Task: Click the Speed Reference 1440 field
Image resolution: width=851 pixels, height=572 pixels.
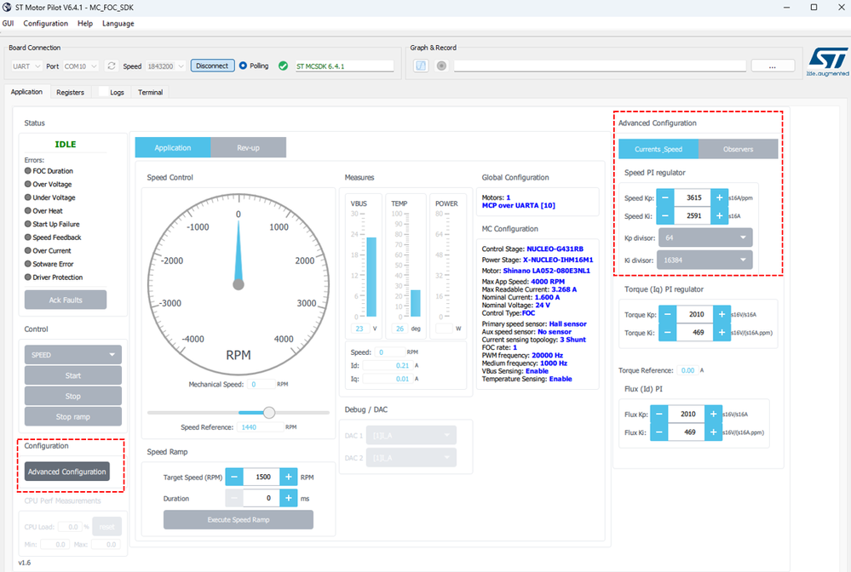Action: click(261, 427)
